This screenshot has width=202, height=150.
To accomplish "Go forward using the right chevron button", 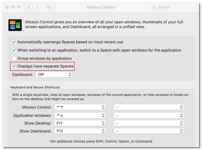I will (37, 7).
